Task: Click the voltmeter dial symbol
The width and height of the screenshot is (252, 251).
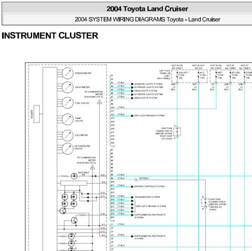Action: pos(67,136)
